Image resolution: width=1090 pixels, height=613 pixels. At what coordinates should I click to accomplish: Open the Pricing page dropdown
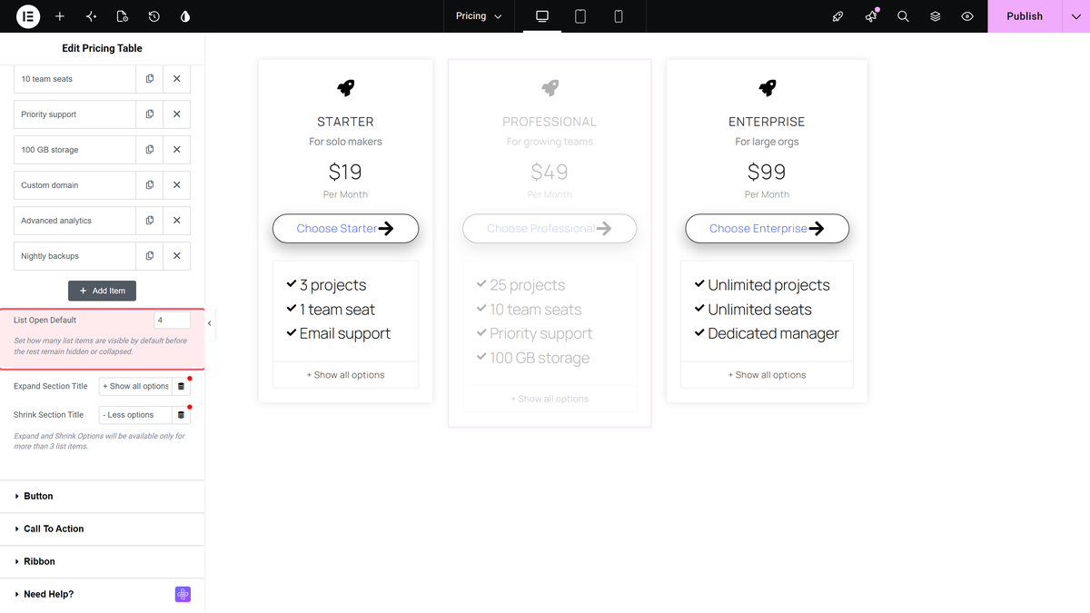coord(479,16)
